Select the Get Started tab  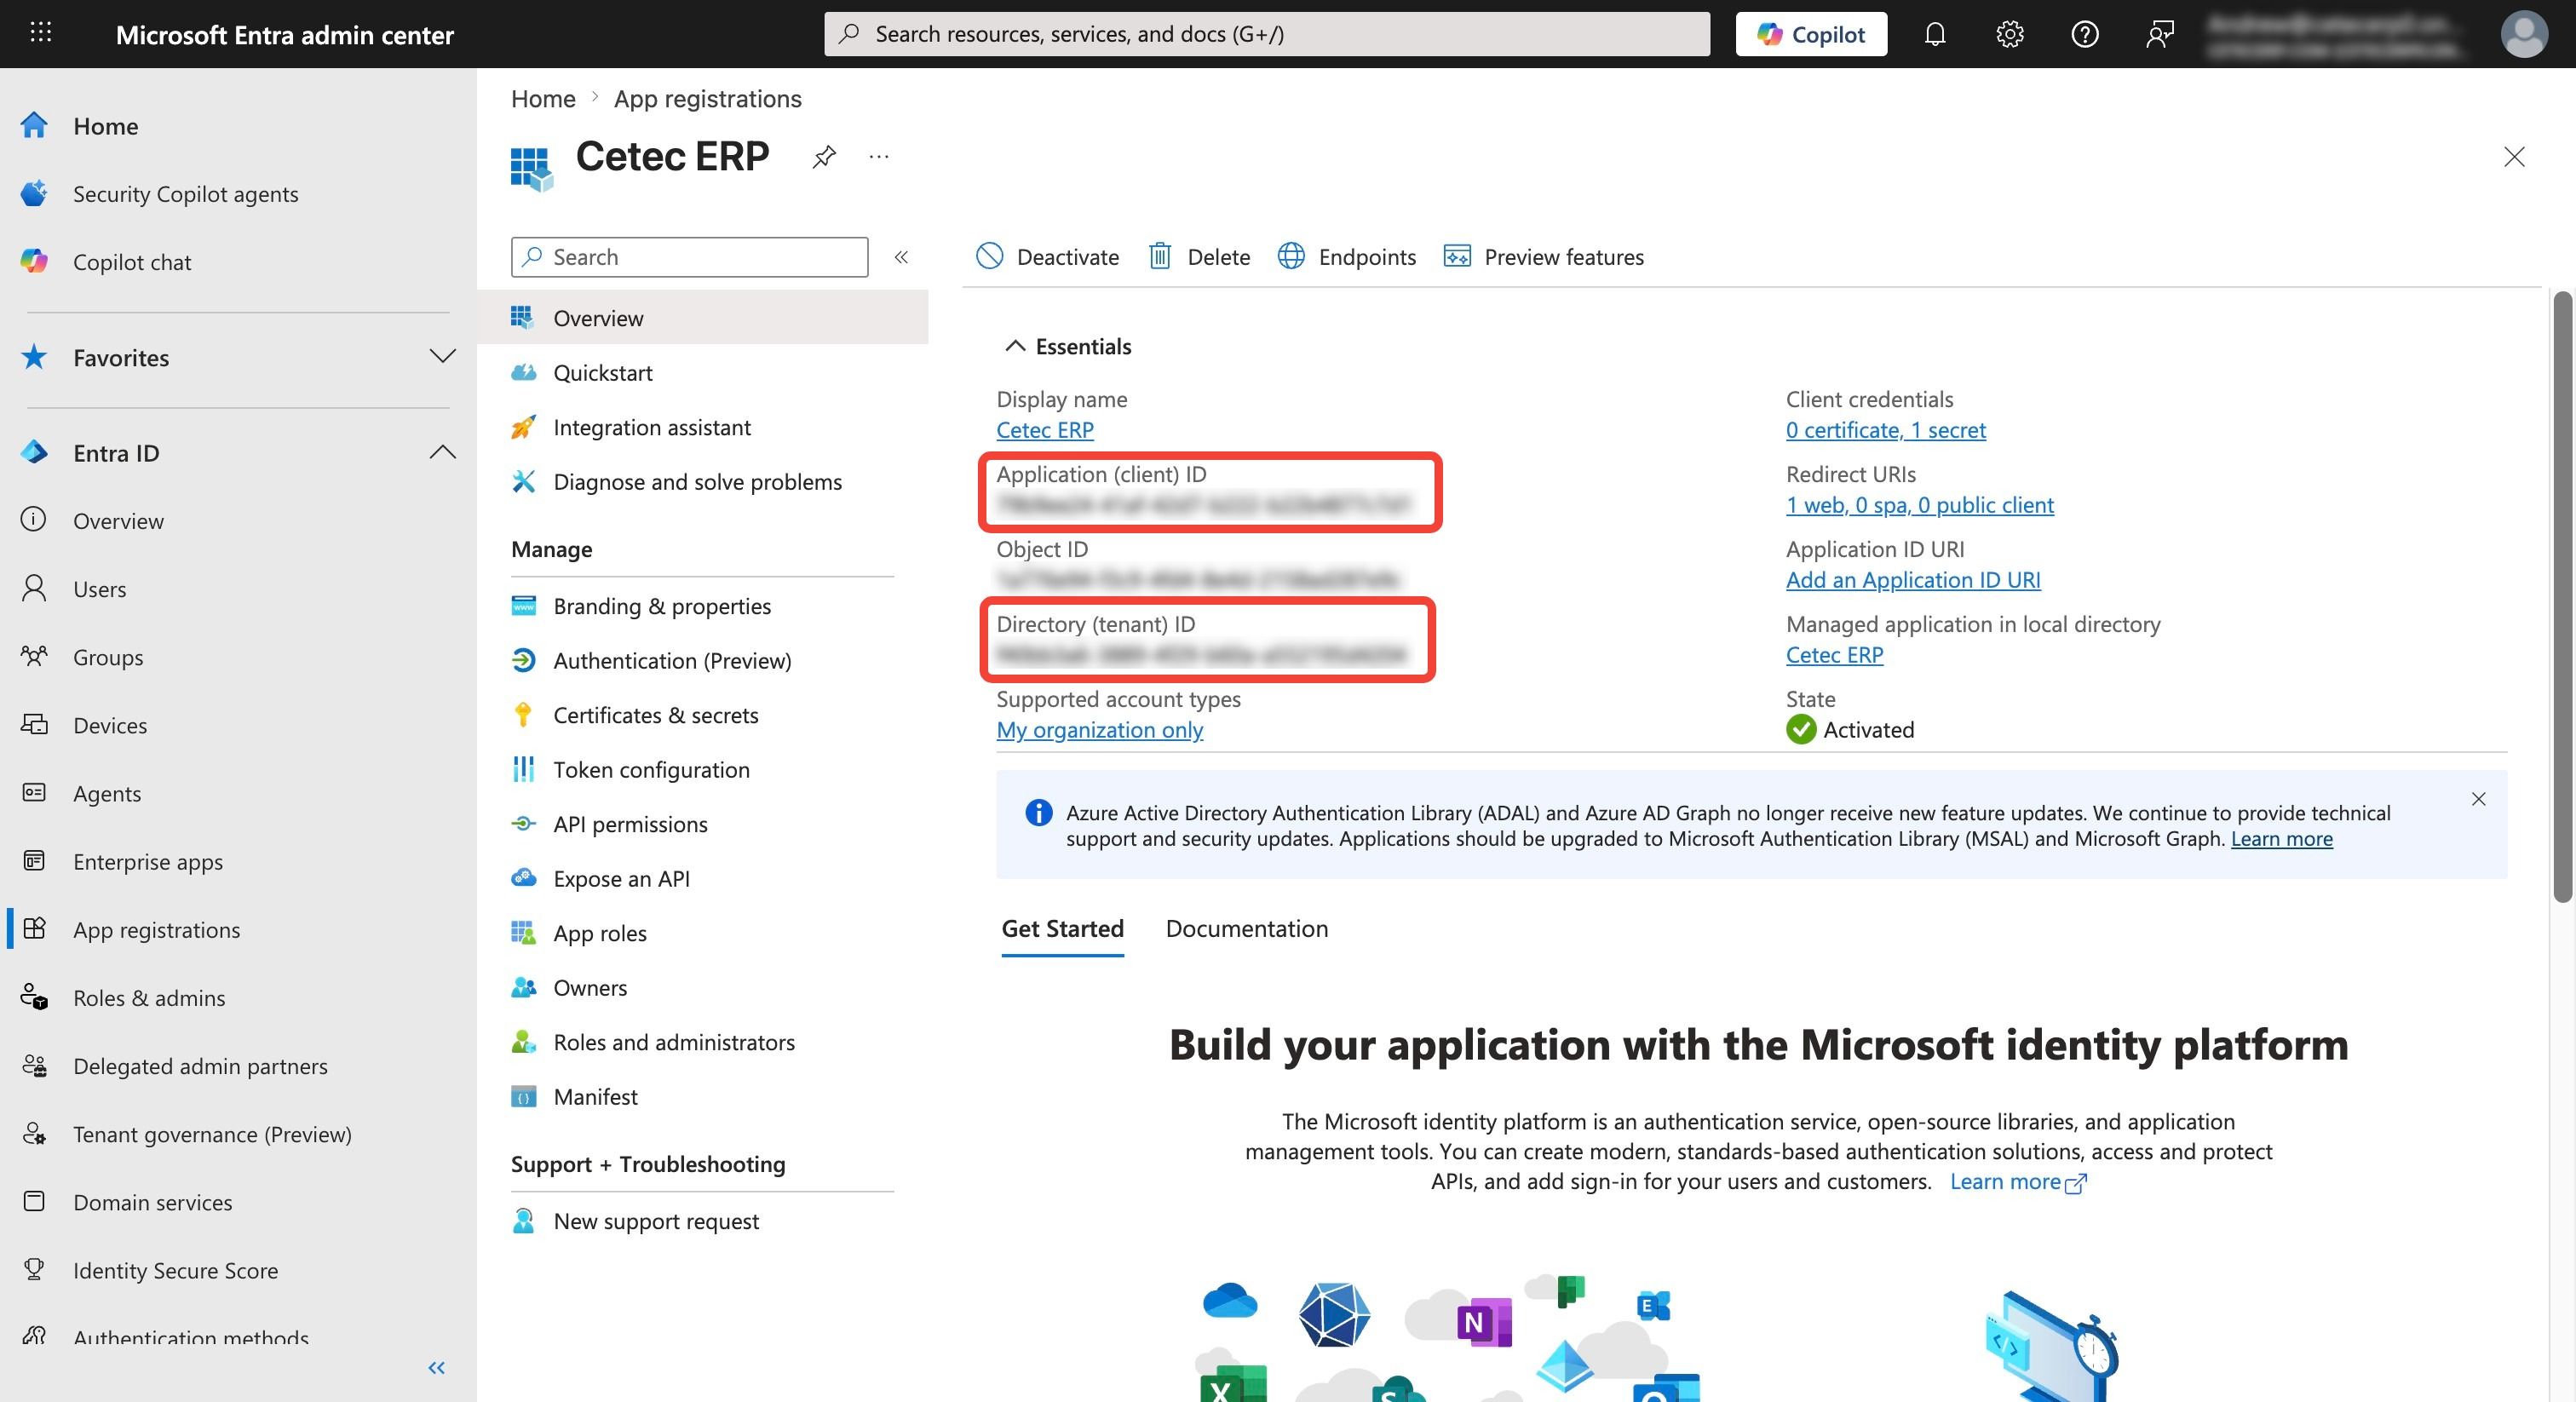click(1063, 929)
